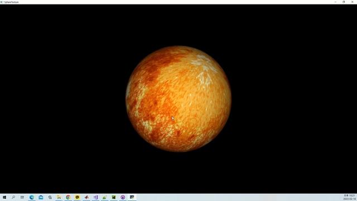Screen dimensions: 357x201
Task: Minimize the SphereTexture window
Action: tap(335, 2)
